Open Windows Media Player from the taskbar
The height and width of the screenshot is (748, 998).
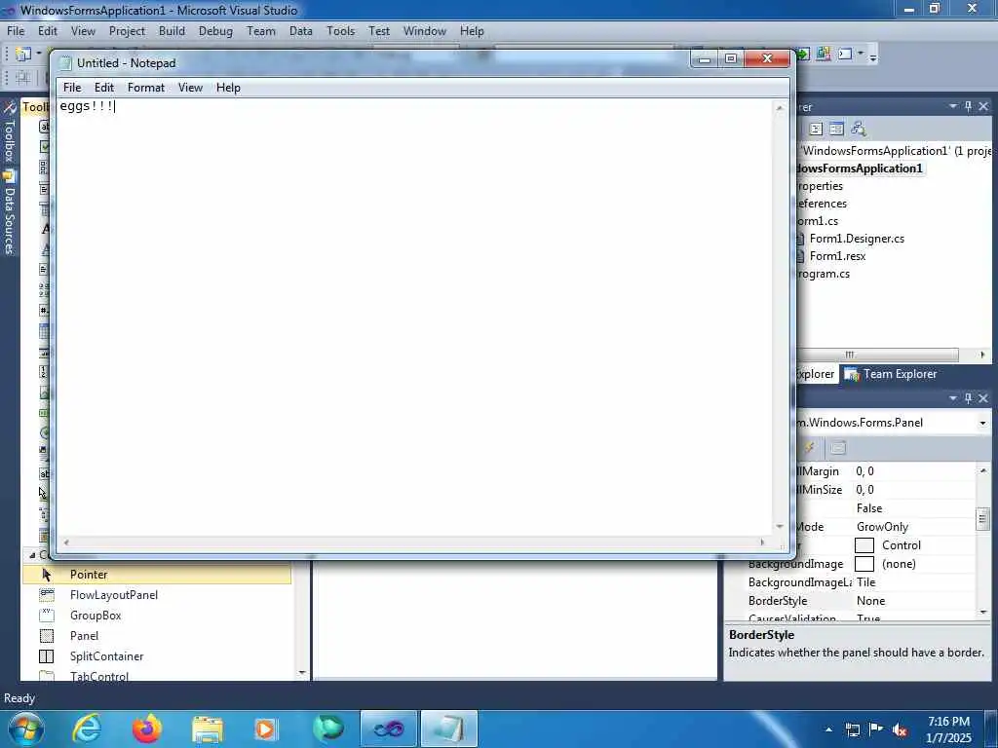pos(267,729)
